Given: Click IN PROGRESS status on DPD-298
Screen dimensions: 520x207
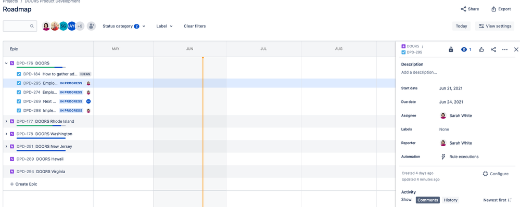Looking at the screenshot, I should coord(71,111).
